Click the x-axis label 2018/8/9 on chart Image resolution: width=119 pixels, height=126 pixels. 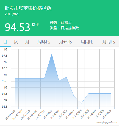click(107, 114)
